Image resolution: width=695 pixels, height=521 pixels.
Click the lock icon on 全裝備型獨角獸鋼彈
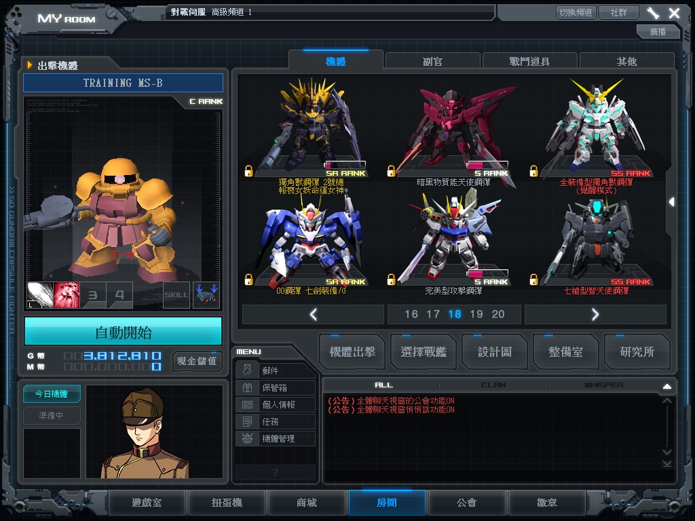click(533, 170)
